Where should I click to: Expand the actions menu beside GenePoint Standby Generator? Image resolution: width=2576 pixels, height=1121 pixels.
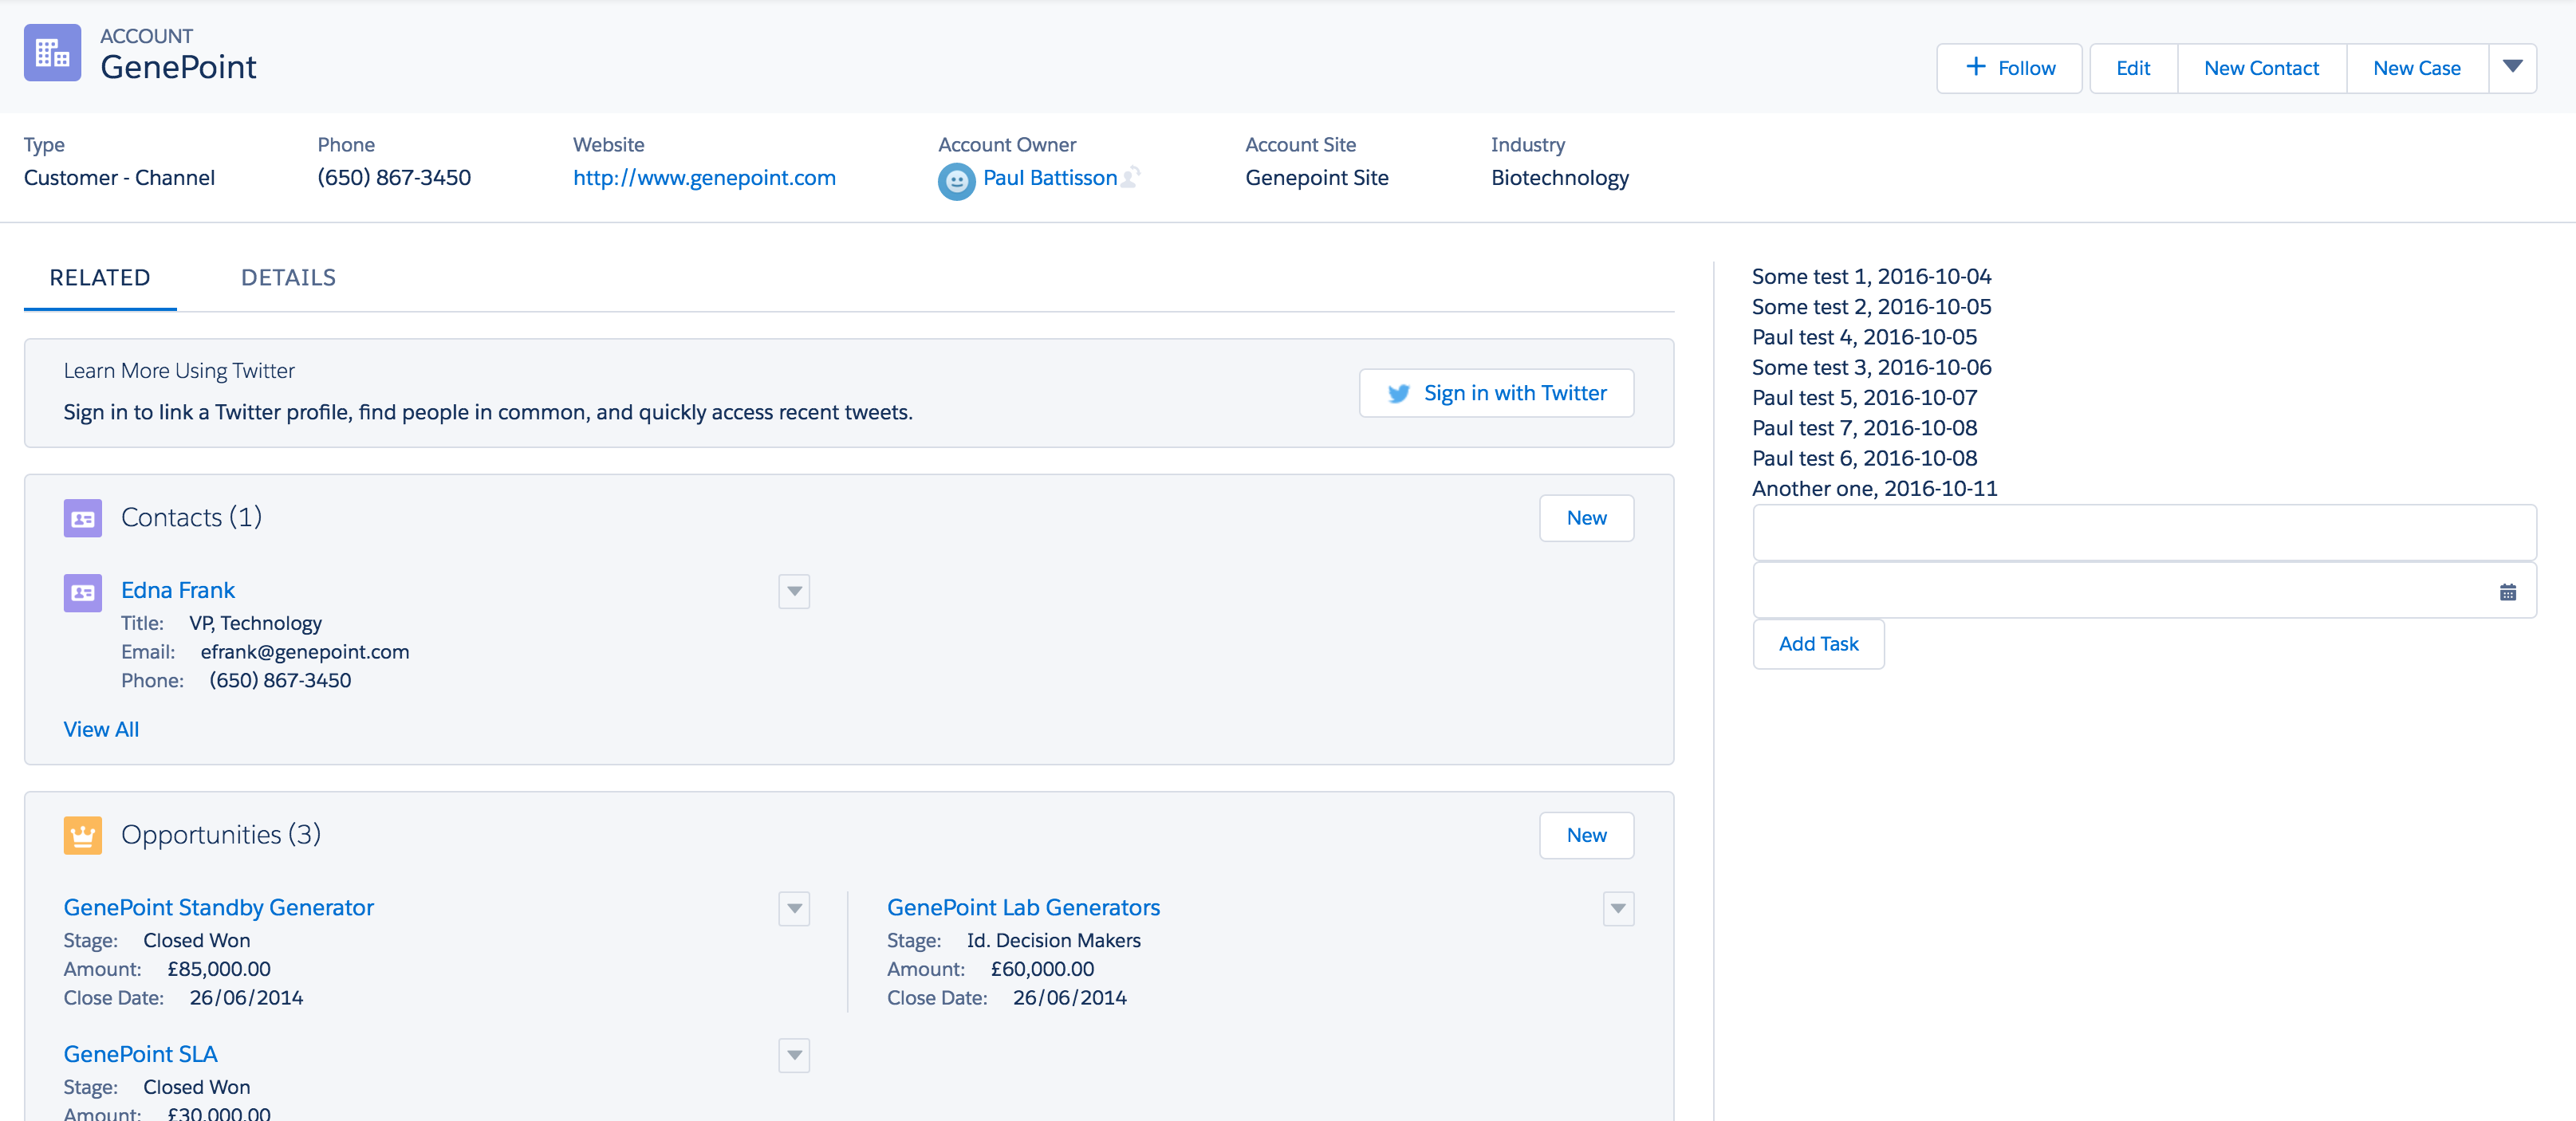coord(793,909)
